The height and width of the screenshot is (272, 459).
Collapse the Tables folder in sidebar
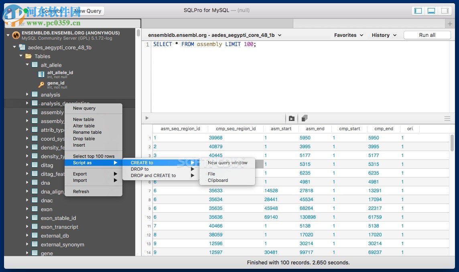tap(20, 56)
